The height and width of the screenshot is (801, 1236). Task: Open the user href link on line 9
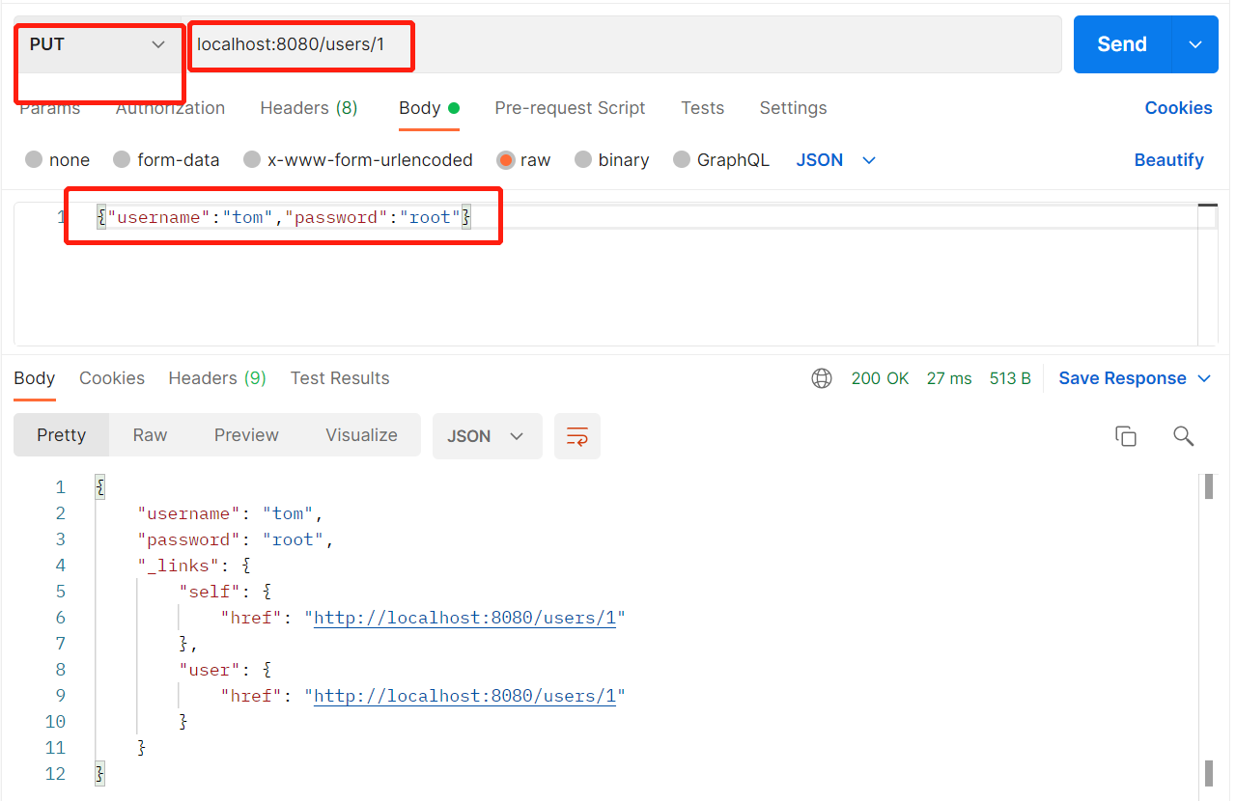pyautogui.click(x=465, y=696)
